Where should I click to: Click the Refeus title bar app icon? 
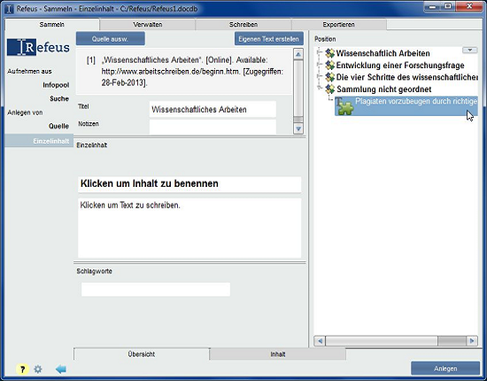click(x=9, y=9)
